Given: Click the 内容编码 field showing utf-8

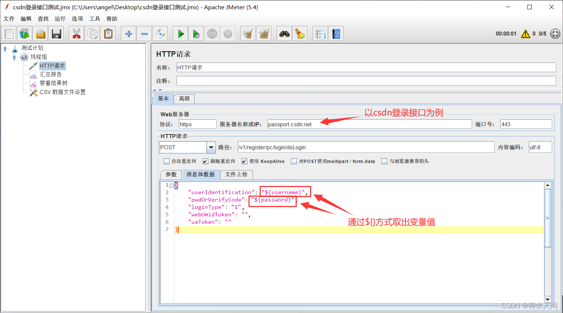Looking at the screenshot, I should coord(540,147).
